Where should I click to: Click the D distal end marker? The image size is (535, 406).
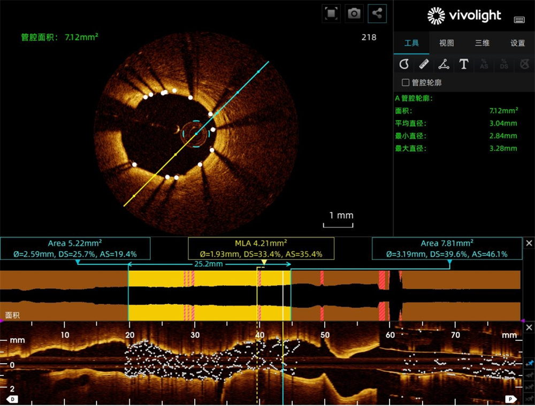12,399
